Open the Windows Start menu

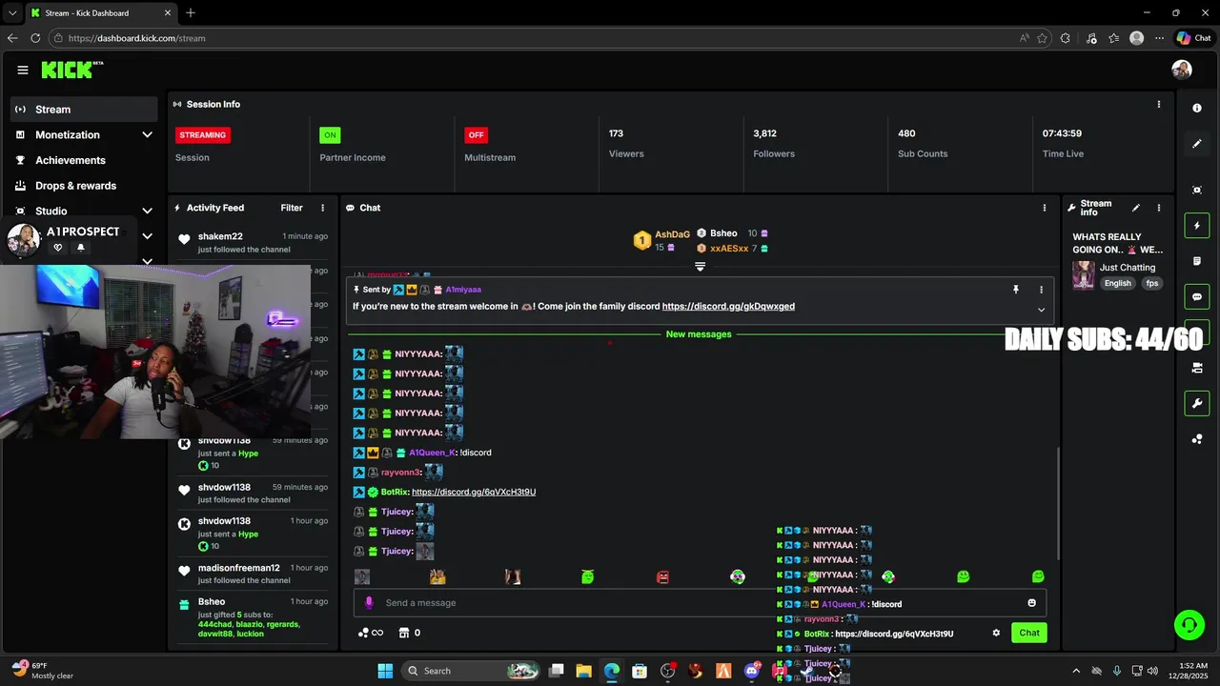[385, 671]
